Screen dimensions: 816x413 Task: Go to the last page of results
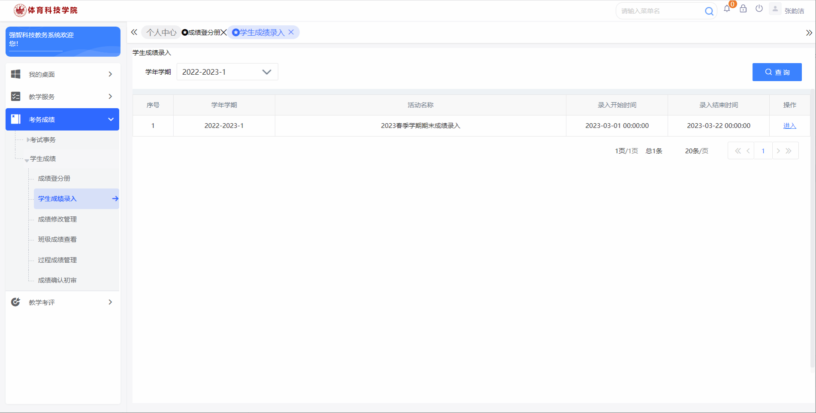pos(789,151)
